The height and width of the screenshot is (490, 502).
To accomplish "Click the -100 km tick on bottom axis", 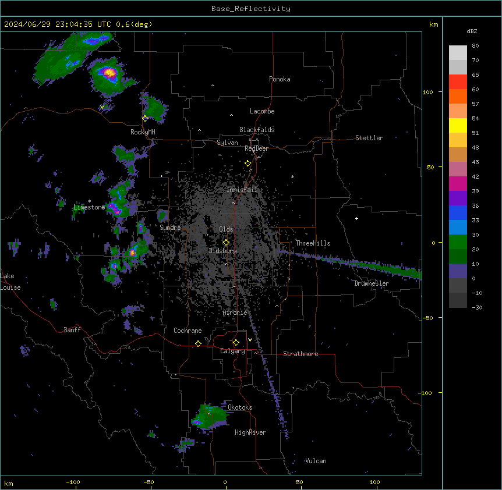I will click(x=73, y=482).
